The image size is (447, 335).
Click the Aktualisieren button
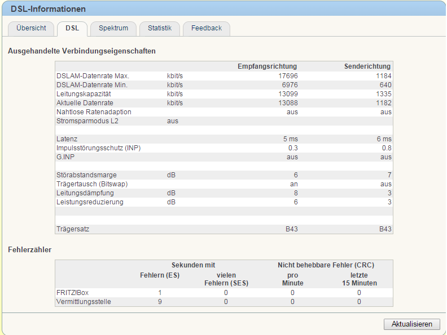(x=411, y=324)
